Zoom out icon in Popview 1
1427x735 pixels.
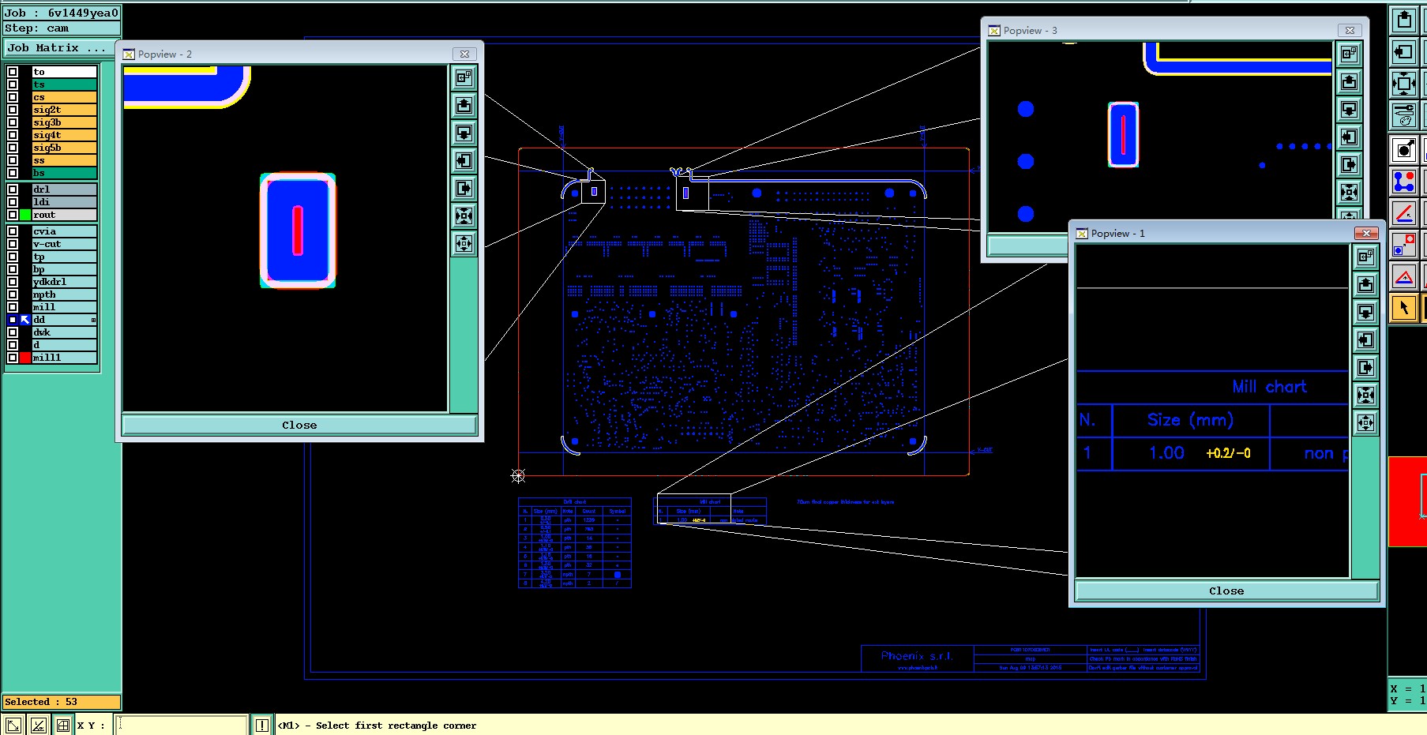(x=1366, y=422)
